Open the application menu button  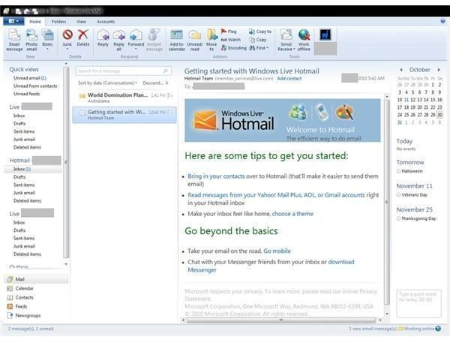tap(13, 21)
